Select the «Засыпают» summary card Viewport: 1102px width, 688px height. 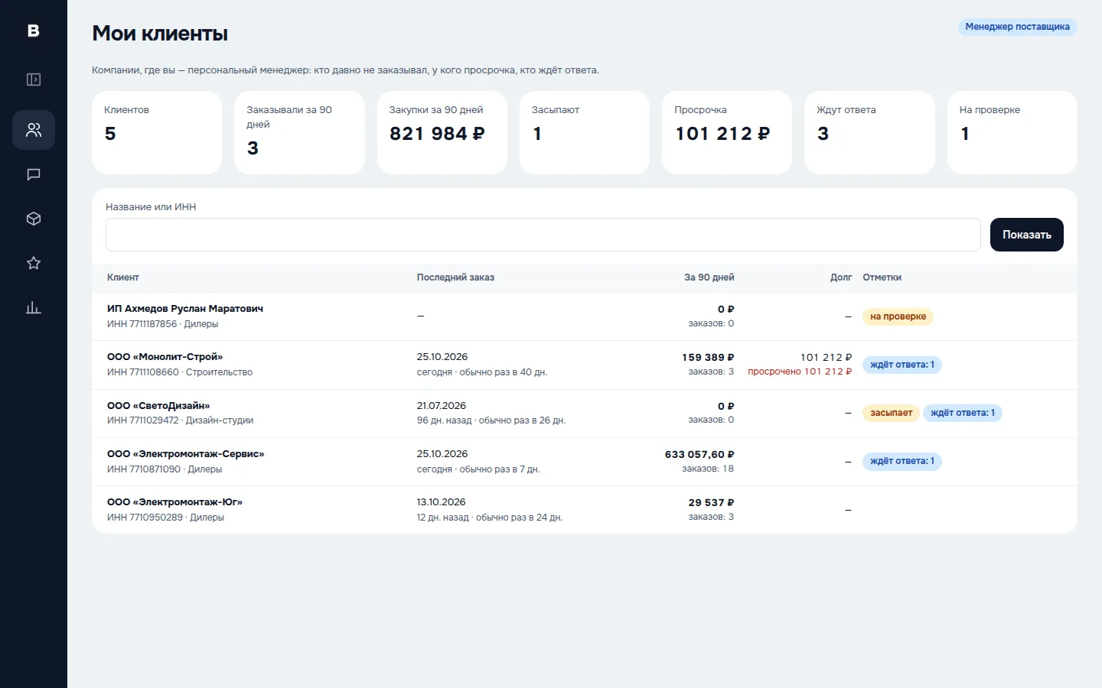point(585,133)
